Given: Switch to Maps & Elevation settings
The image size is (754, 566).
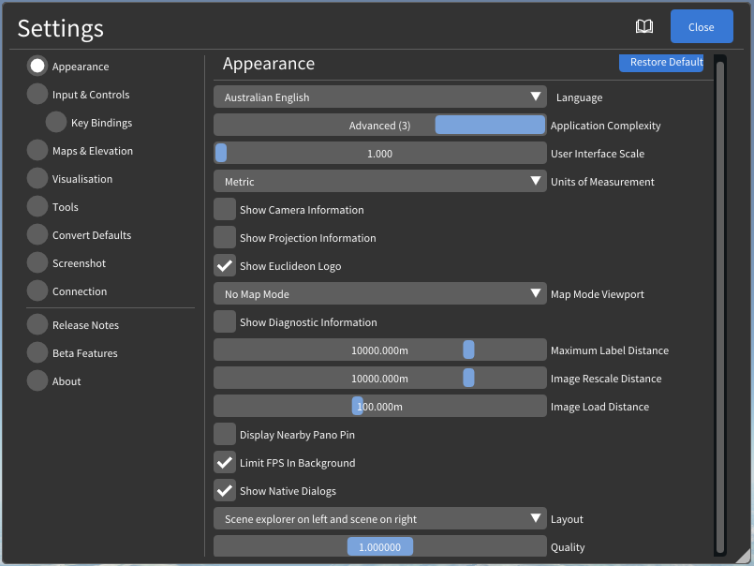Looking at the screenshot, I should (37, 151).
